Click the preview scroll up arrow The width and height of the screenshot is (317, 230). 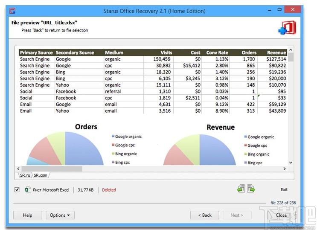(x=291, y=50)
